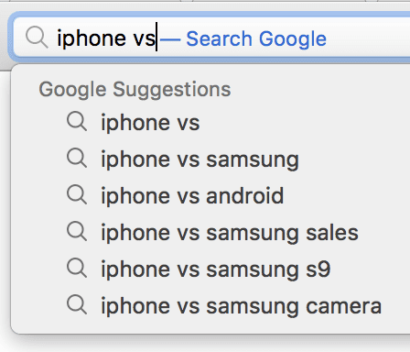Click the search icon beside "iphone vs samsung s9"
The width and height of the screenshot is (410, 352).
coord(77,269)
